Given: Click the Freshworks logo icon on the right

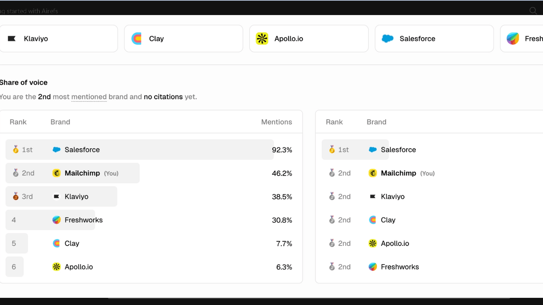Looking at the screenshot, I should click(x=513, y=38).
